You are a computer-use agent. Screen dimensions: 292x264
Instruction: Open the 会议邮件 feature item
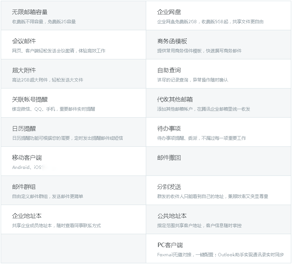coord(24,41)
